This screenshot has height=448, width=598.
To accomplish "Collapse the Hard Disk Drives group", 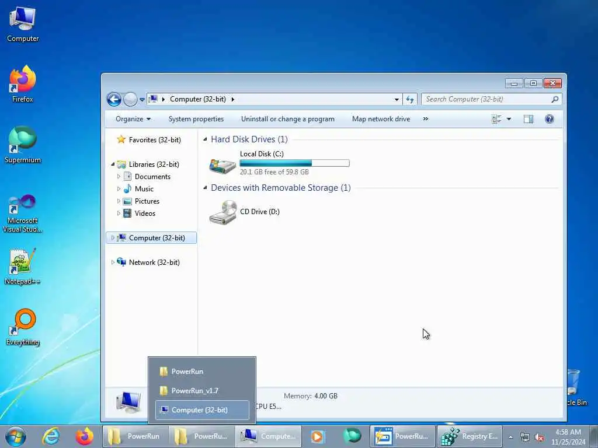I will point(205,139).
